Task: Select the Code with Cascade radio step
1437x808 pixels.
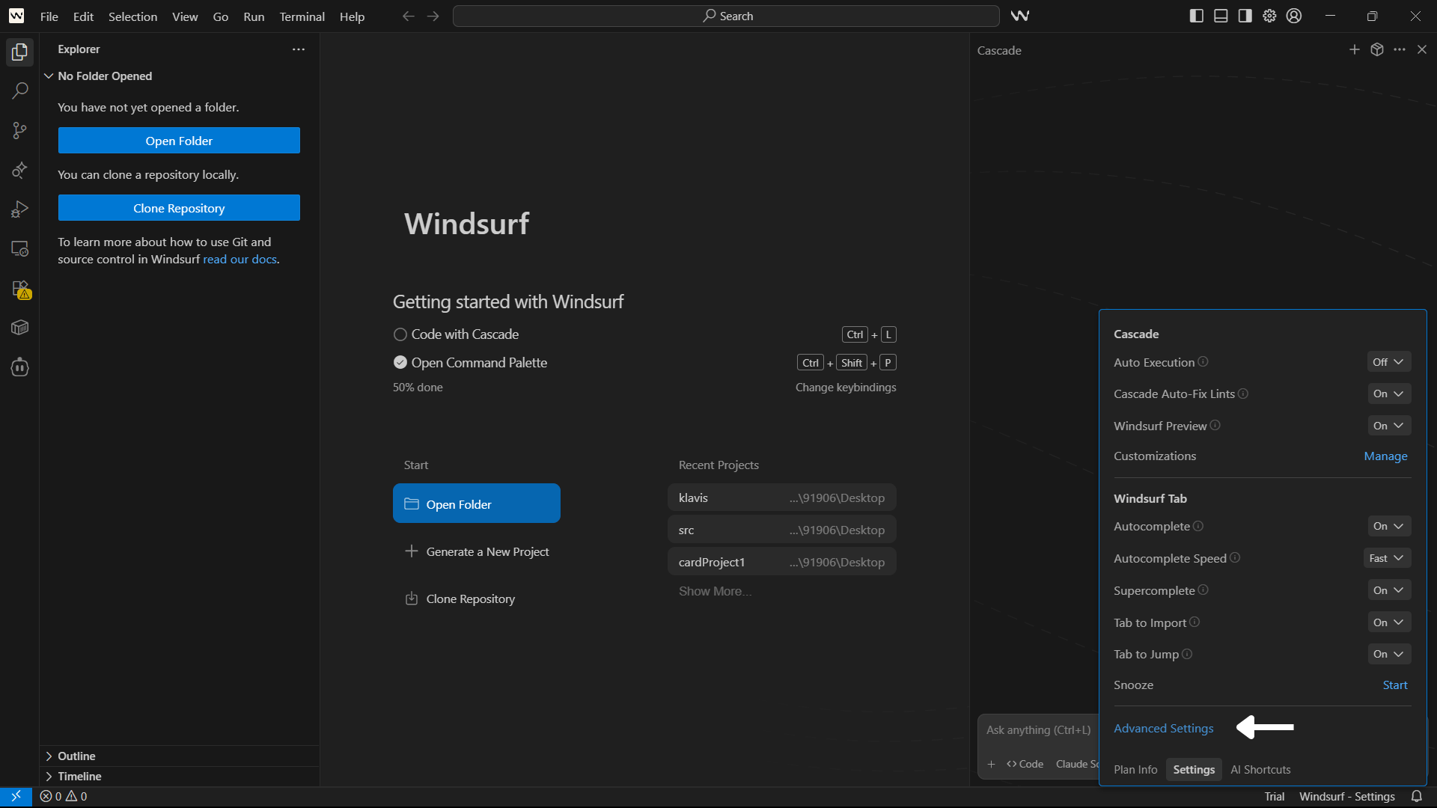Action: click(x=400, y=334)
